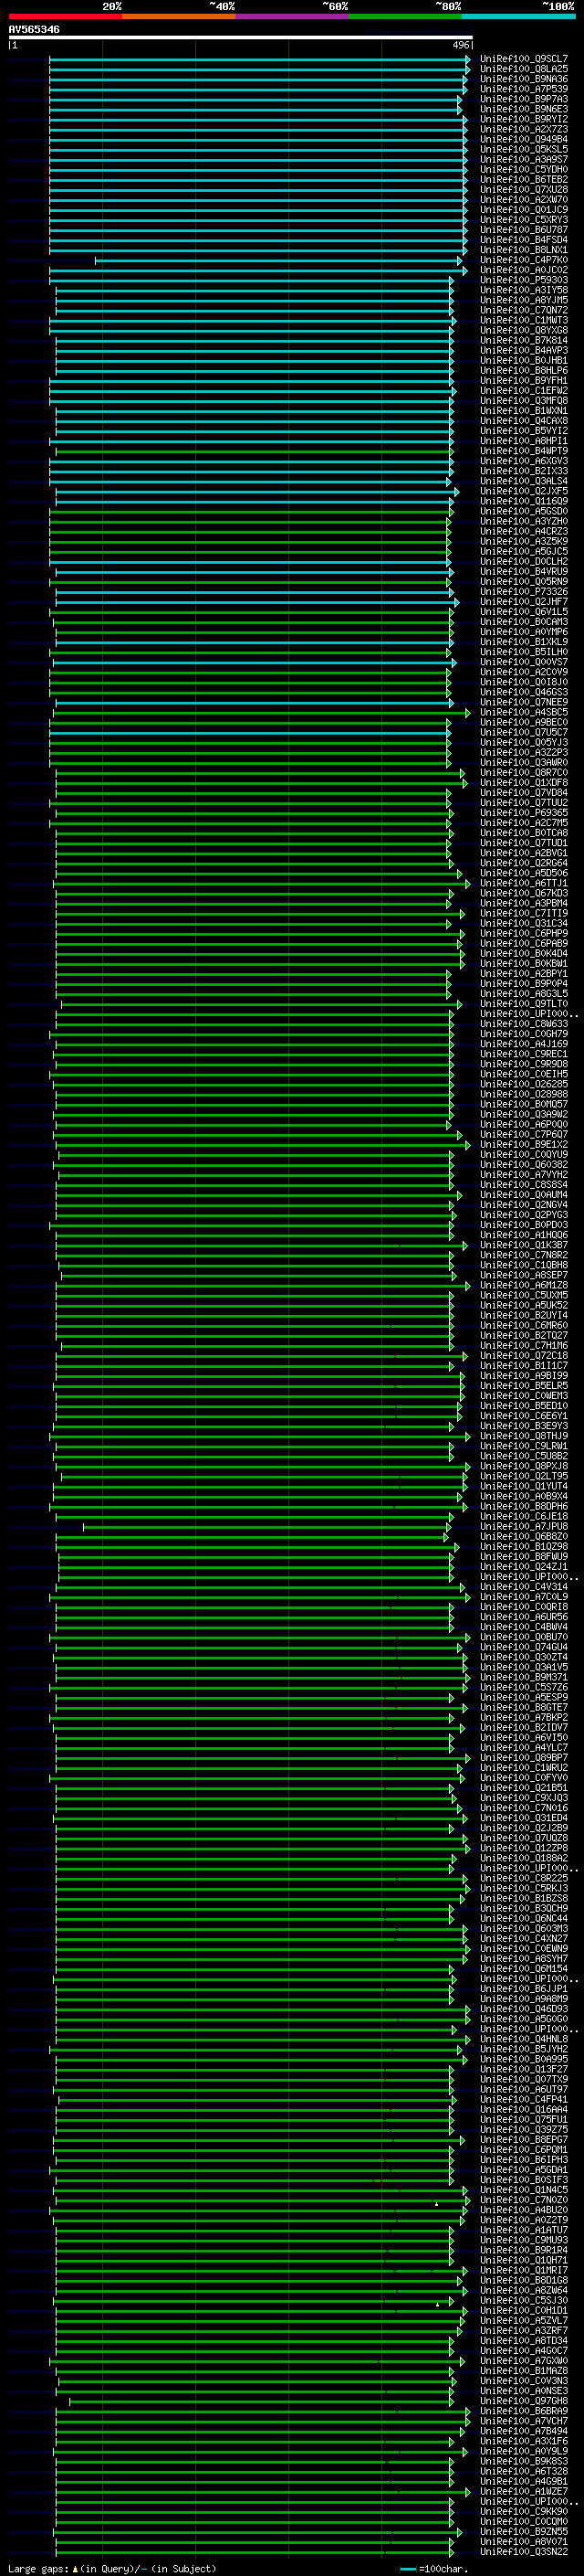
Task: Open hit UniRef100_Q8LA25
Action: tap(524, 69)
